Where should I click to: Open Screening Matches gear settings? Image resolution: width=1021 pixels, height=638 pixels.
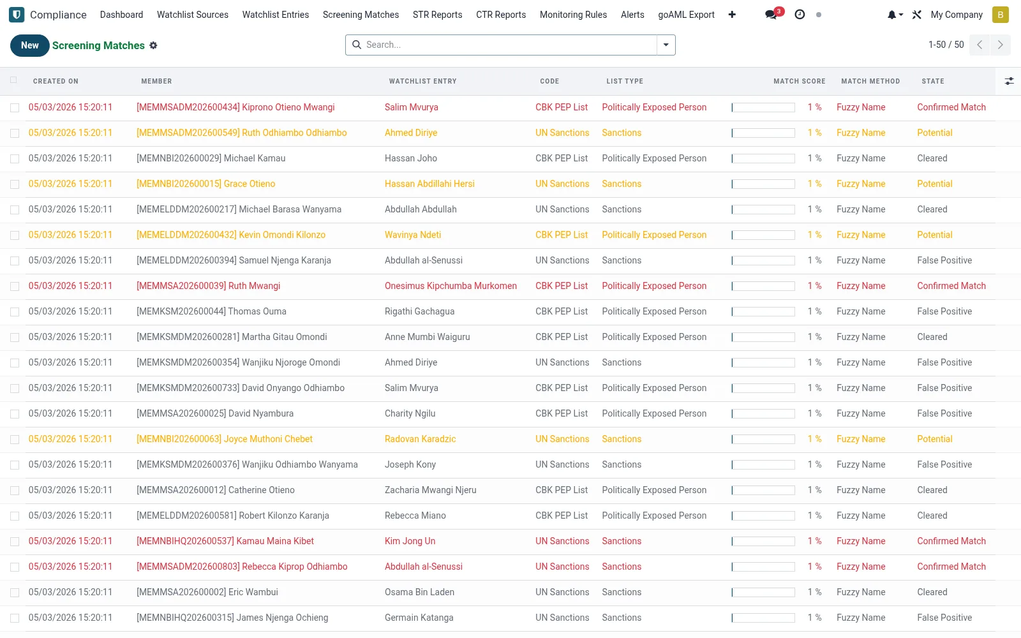point(153,45)
